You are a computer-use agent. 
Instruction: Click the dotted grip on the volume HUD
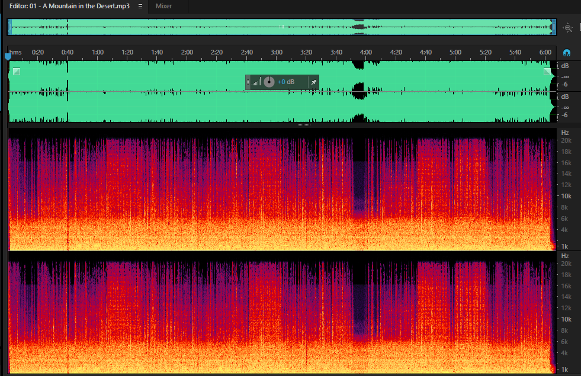[248, 82]
